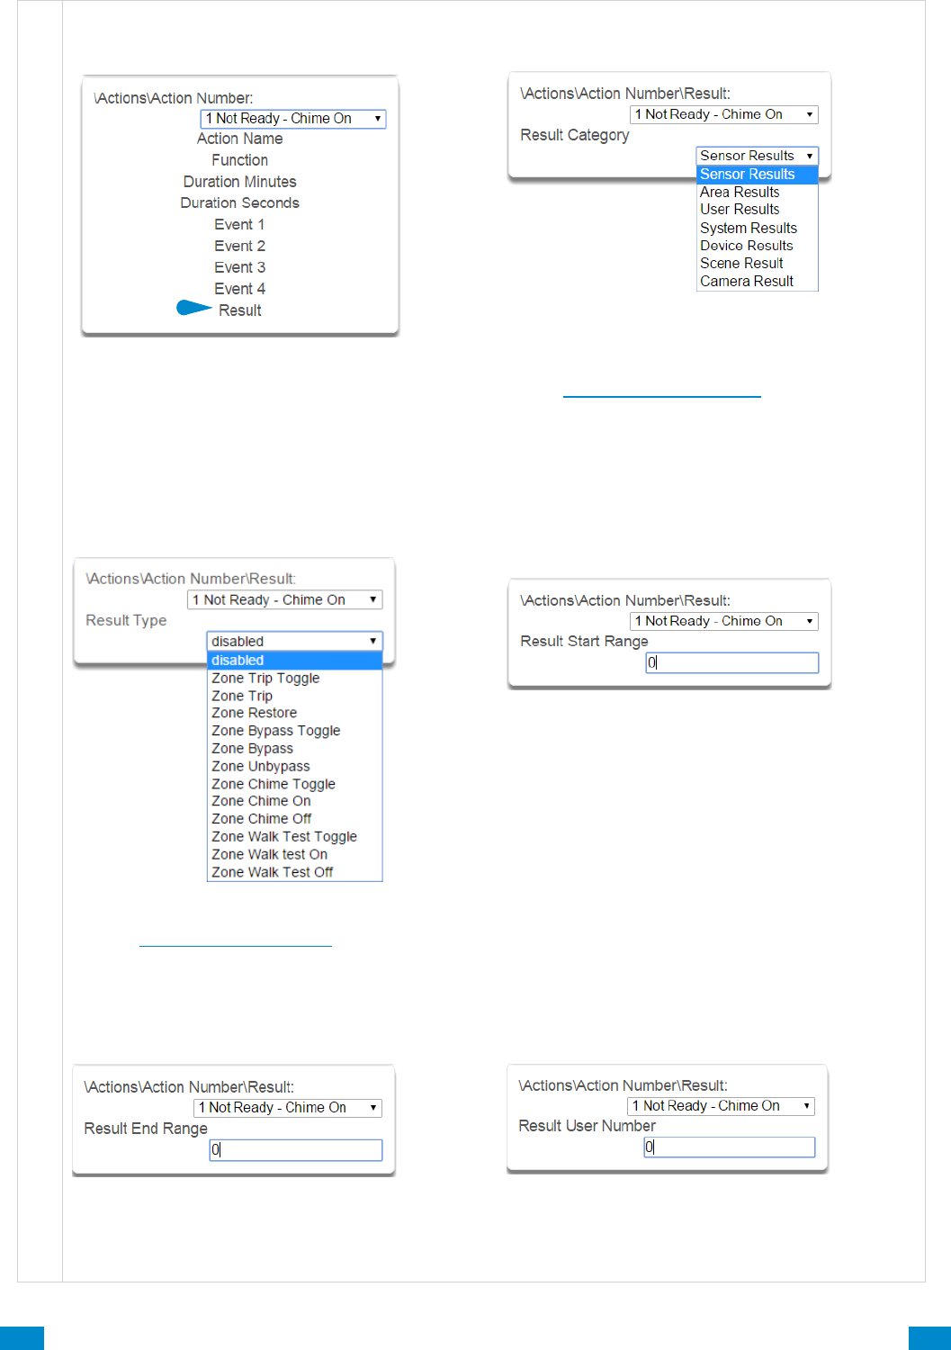Open action dropdown above Result Start Range
The image size is (951, 1350).
coord(724,621)
